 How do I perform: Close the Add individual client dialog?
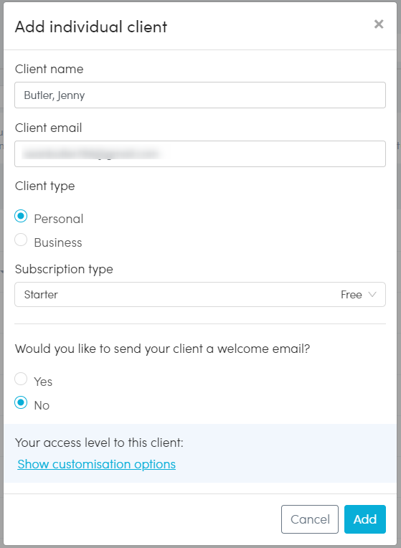(379, 24)
